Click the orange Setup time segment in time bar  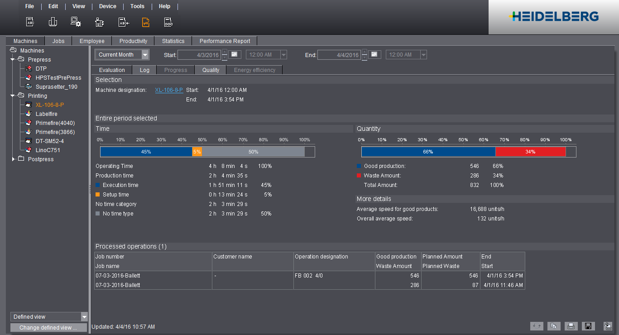pyautogui.click(x=197, y=152)
